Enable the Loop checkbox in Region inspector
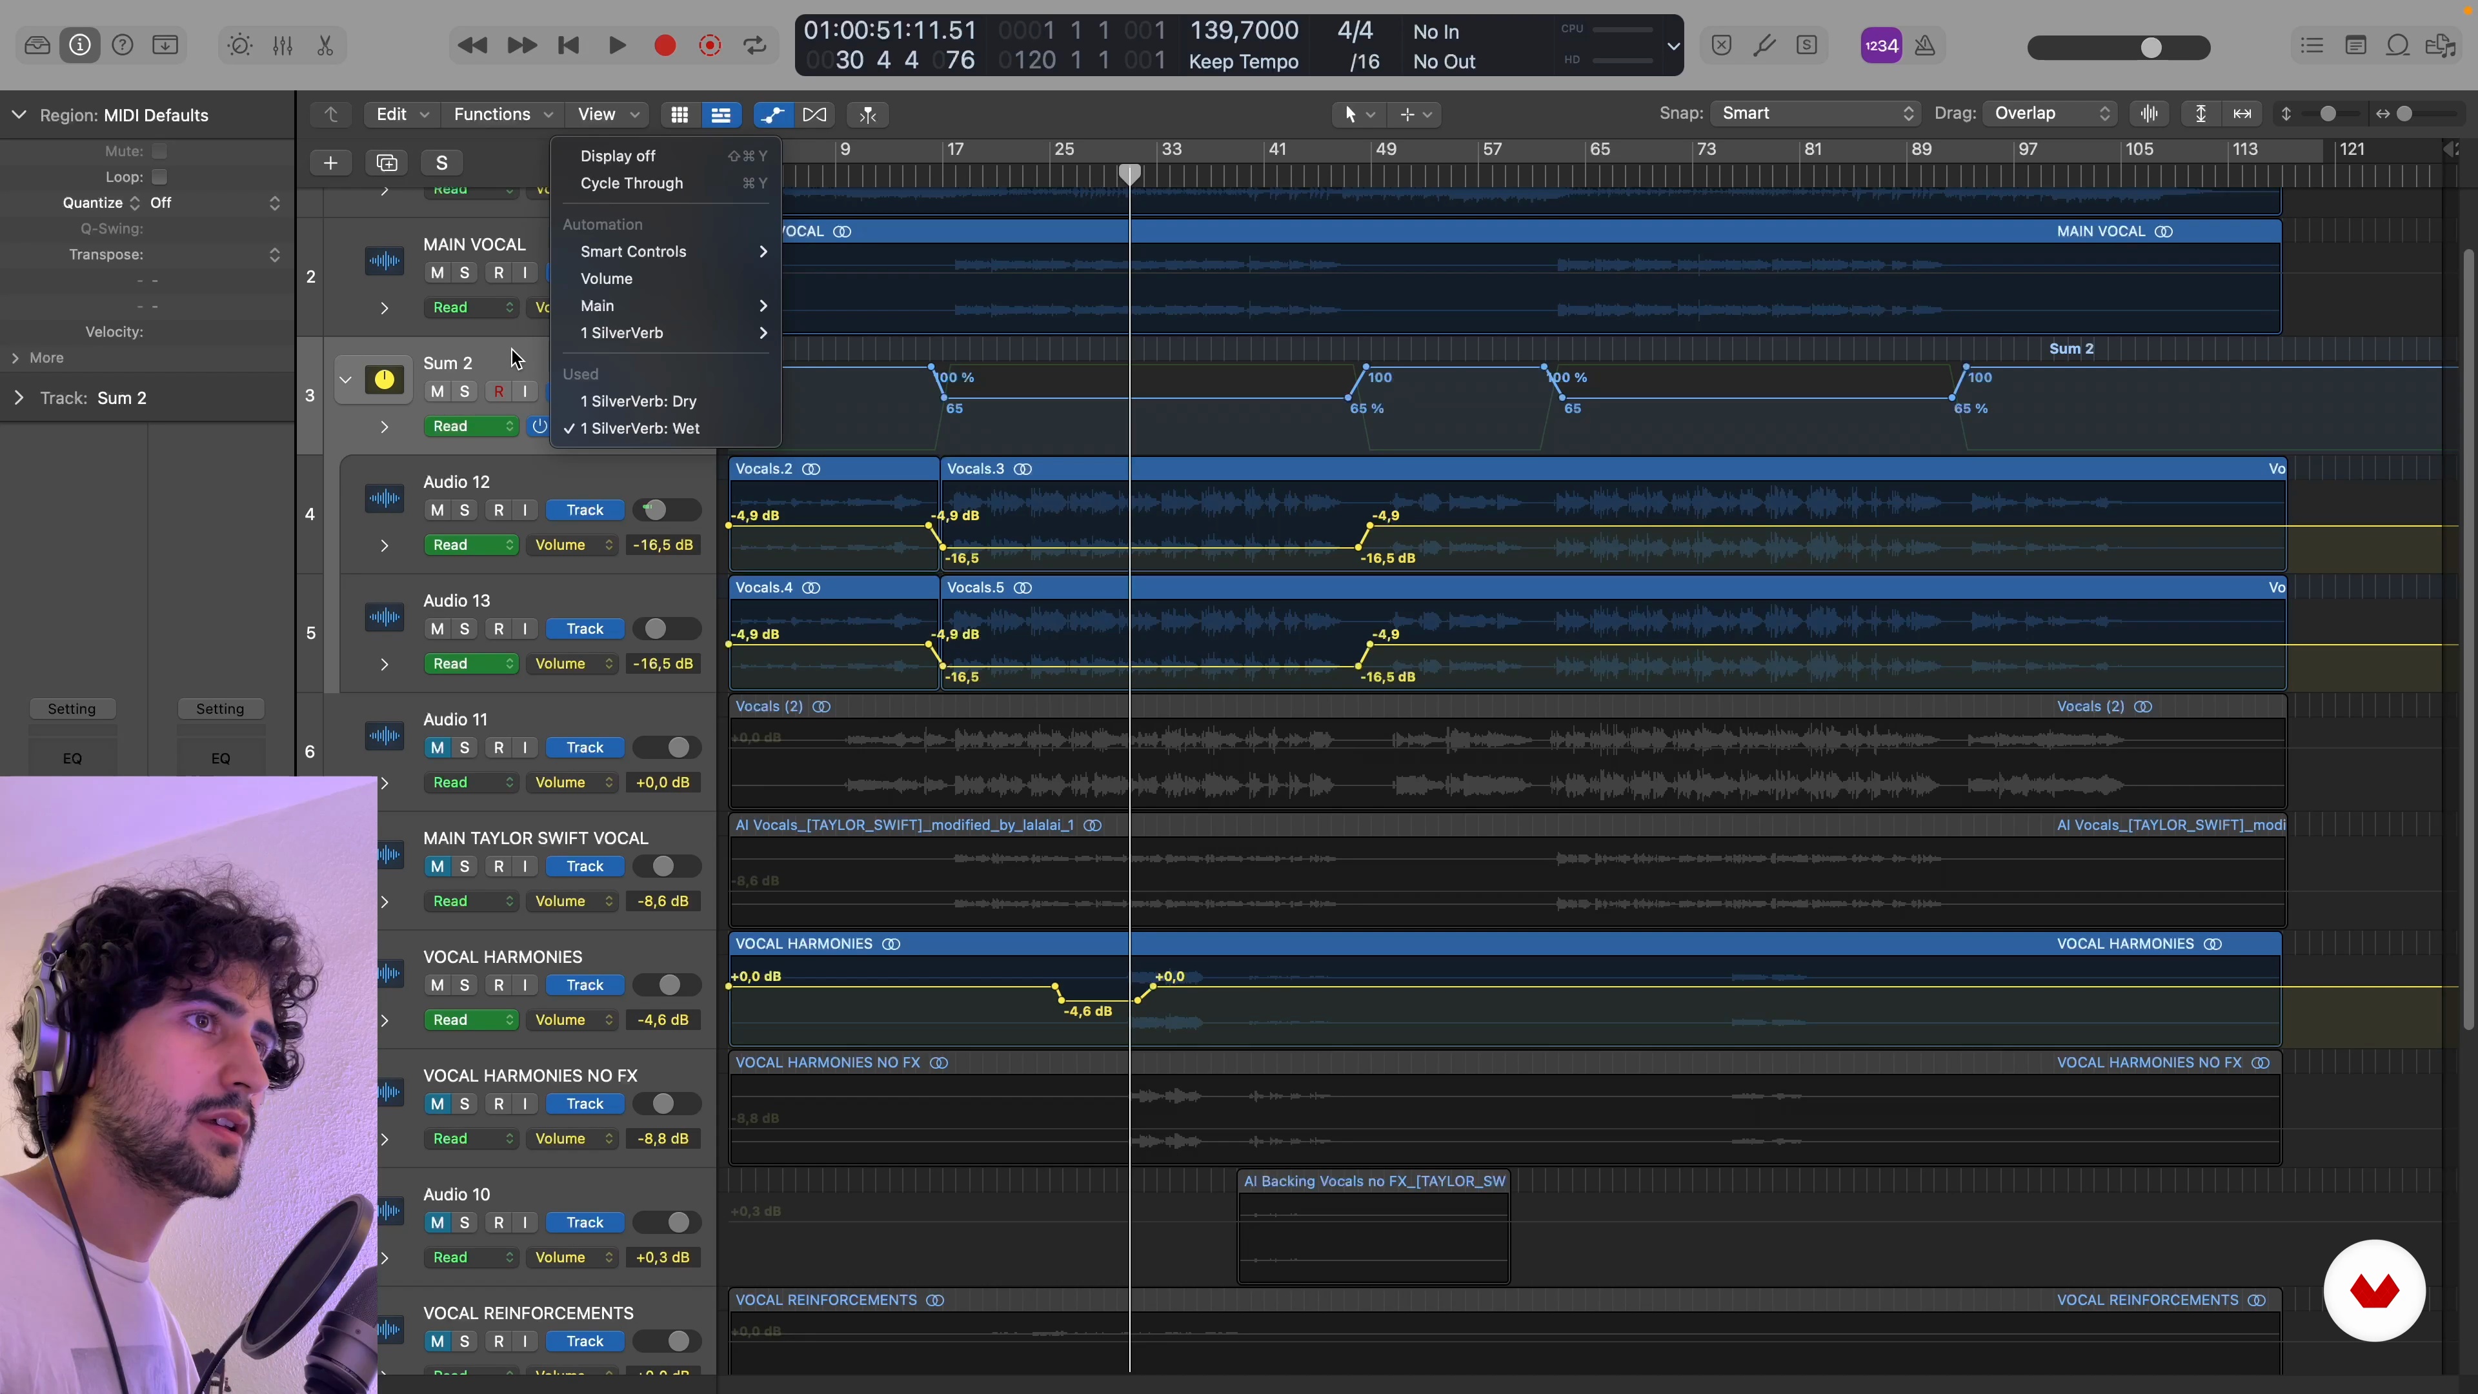Screen dimensions: 2478x1394 click(159, 177)
